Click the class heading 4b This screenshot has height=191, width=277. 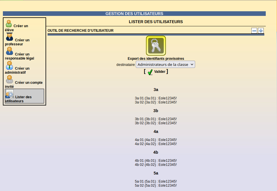tap(156, 152)
